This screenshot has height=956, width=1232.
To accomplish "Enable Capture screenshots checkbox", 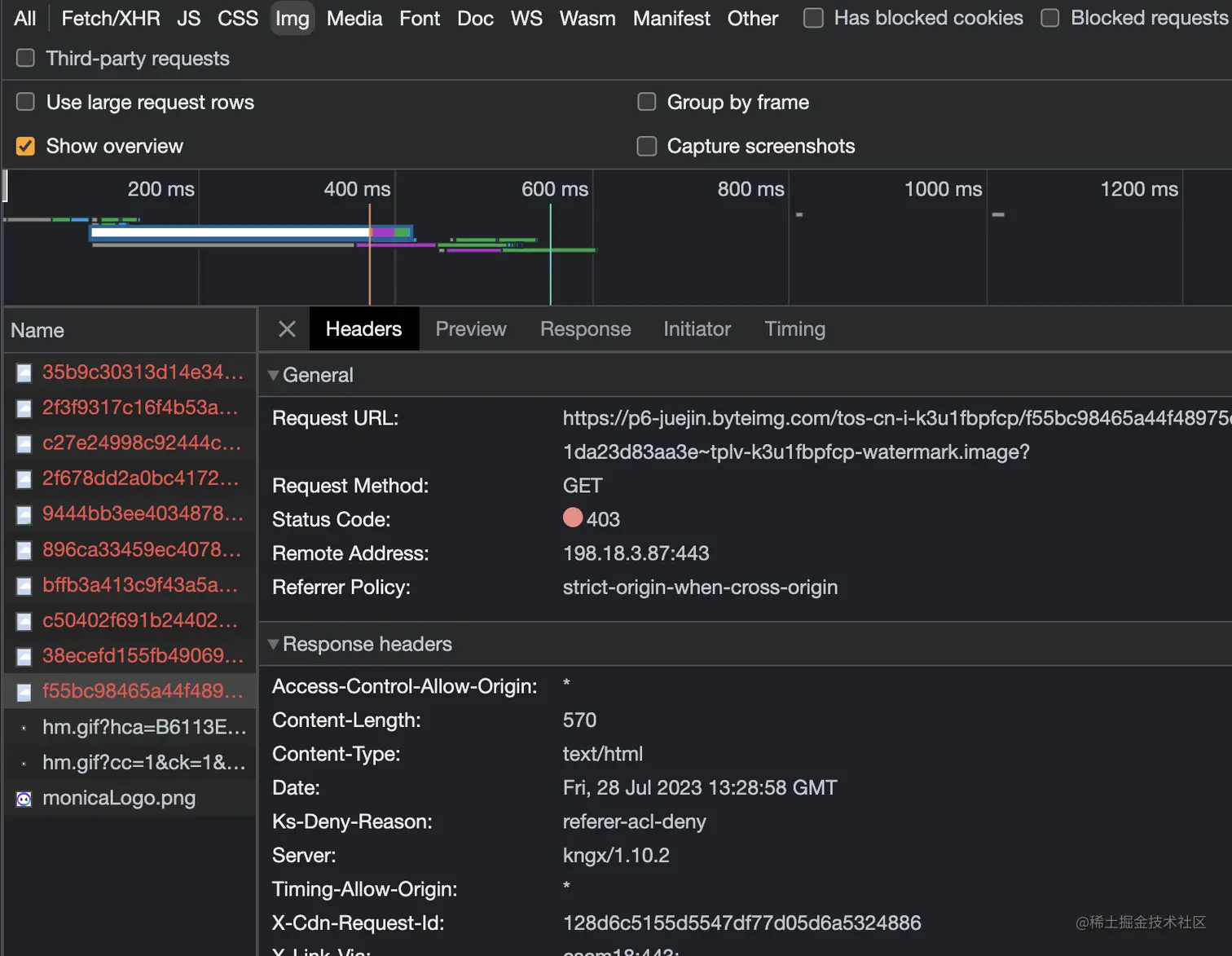I will (x=647, y=146).
